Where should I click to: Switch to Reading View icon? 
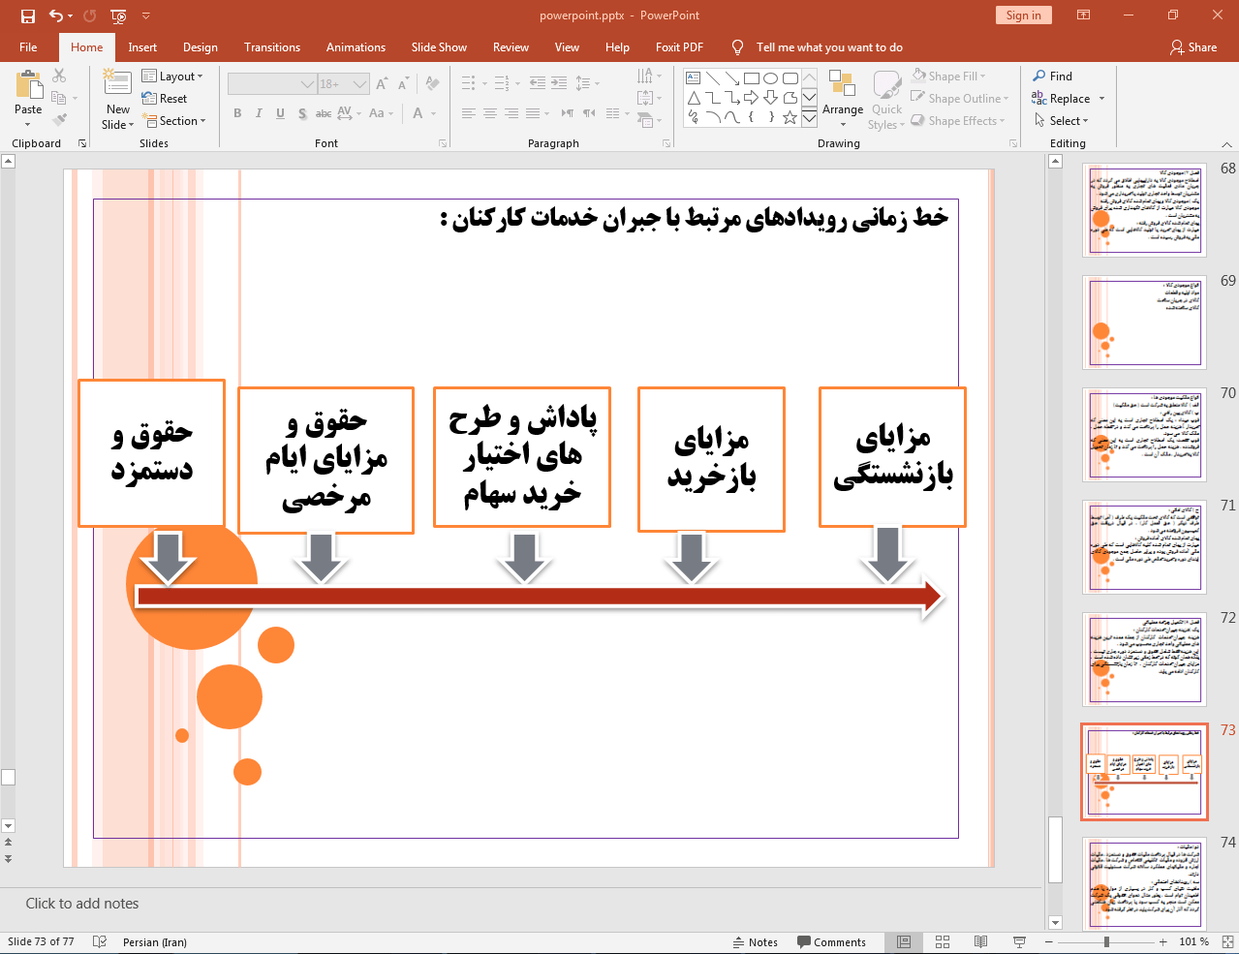tap(980, 942)
